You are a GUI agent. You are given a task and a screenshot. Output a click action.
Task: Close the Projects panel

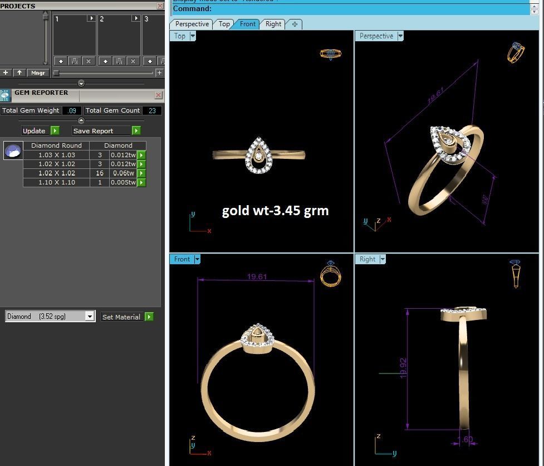(x=160, y=6)
